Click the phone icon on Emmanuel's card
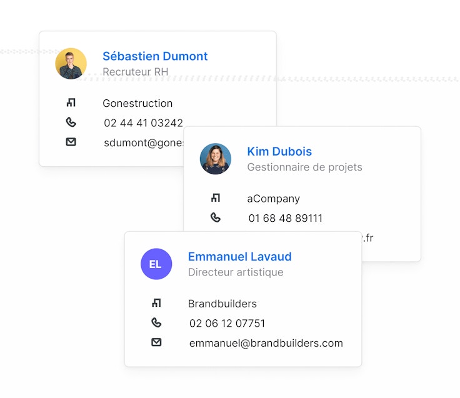The image size is (460, 398). point(156,323)
